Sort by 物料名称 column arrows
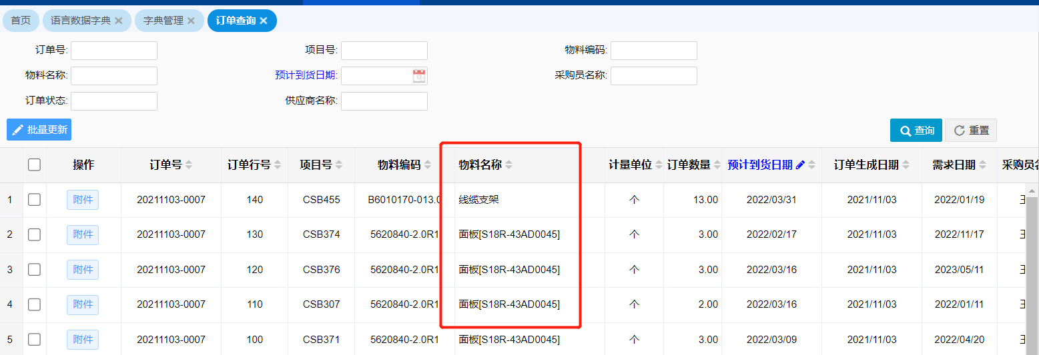The width and height of the screenshot is (1039, 355). click(x=509, y=165)
